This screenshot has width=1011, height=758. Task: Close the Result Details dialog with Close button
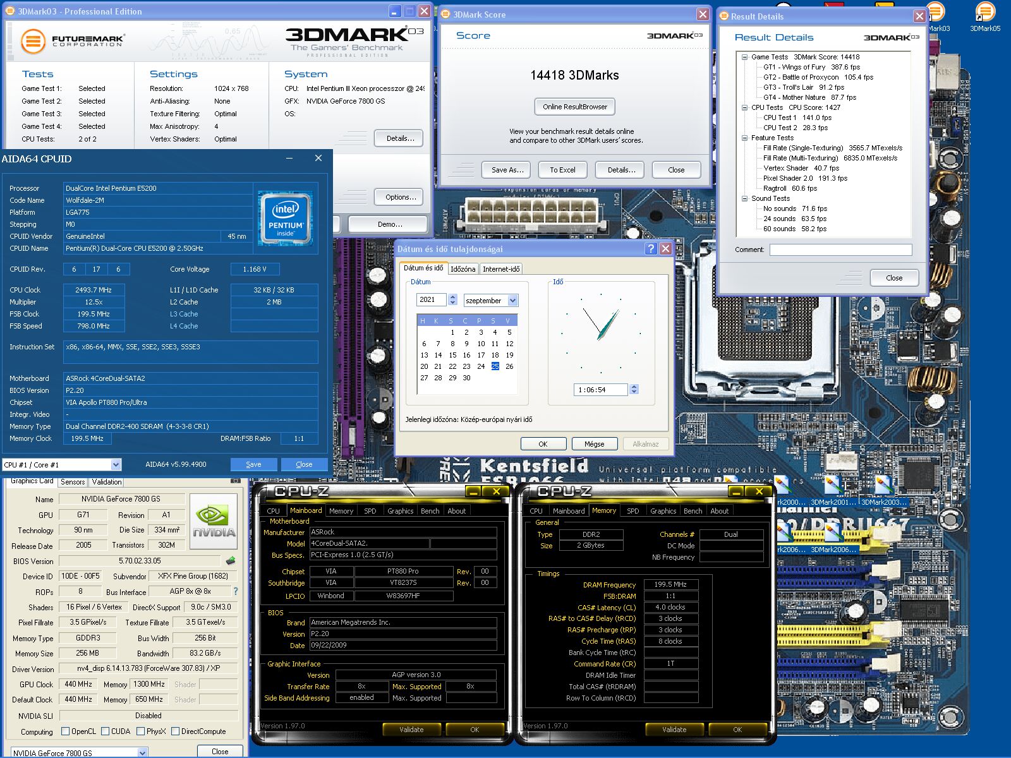coord(894,278)
